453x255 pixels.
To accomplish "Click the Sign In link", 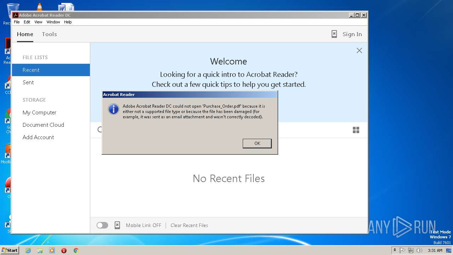I will pos(352,34).
